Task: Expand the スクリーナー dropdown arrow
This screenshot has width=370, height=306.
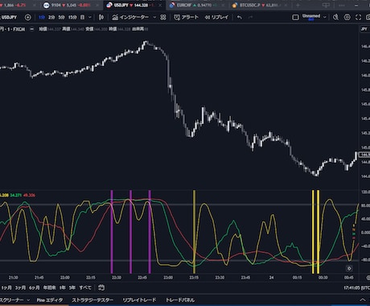Action: click(x=28, y=300)
